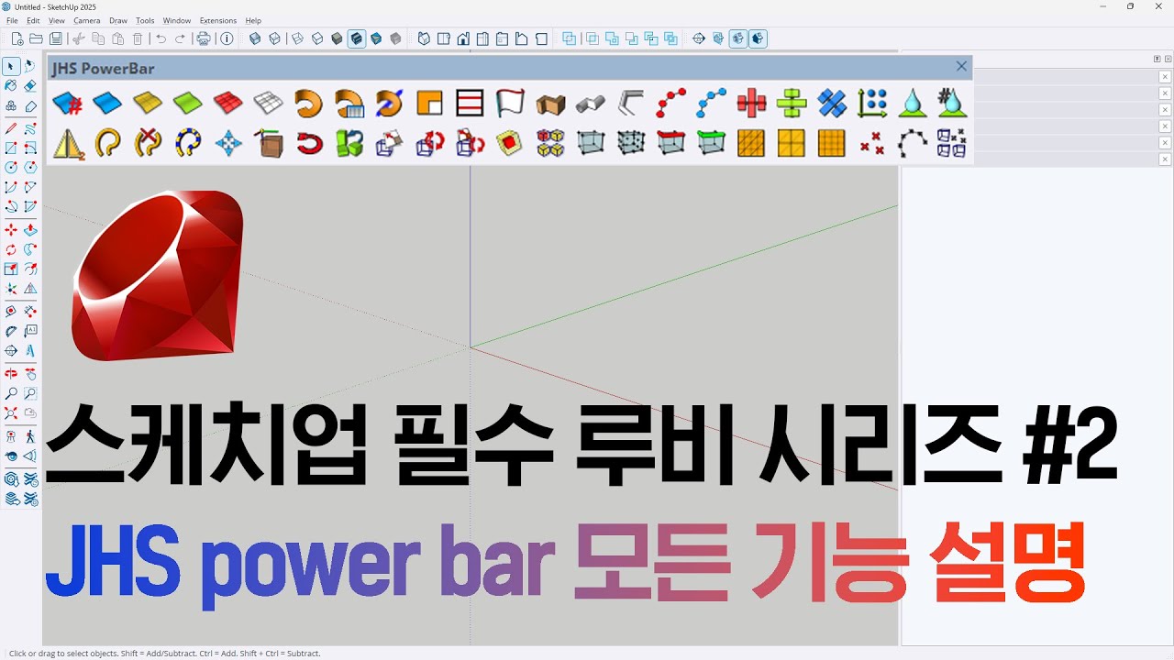
Task: Click the Save floppy disk icon
Action: [56, 38]
